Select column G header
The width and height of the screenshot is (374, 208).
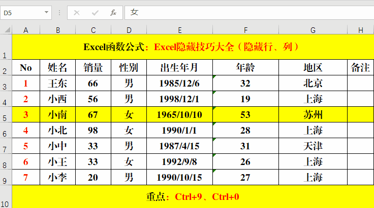click(313, 30)
